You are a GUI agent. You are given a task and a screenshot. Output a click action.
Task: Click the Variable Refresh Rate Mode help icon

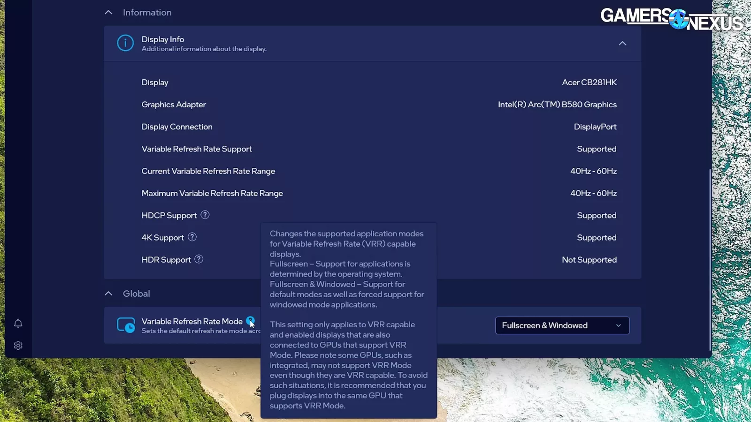pos(250,321)
